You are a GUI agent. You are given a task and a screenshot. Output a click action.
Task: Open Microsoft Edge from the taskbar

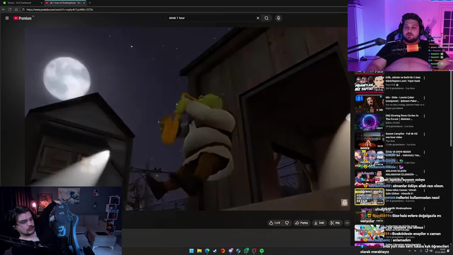(x=207, y=251)
